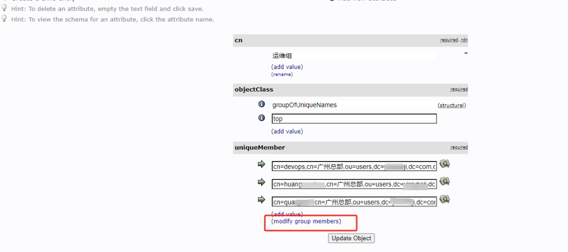This screenshot has width=568, height=252.
Task: Click into the cn value field 运维组
Action: click(x=353, y=56)
